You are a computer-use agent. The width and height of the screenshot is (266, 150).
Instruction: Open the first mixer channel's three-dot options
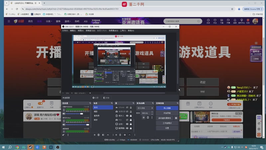64,110
